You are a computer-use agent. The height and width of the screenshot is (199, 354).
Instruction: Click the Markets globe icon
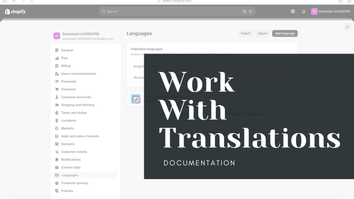(x=57, y=128)
